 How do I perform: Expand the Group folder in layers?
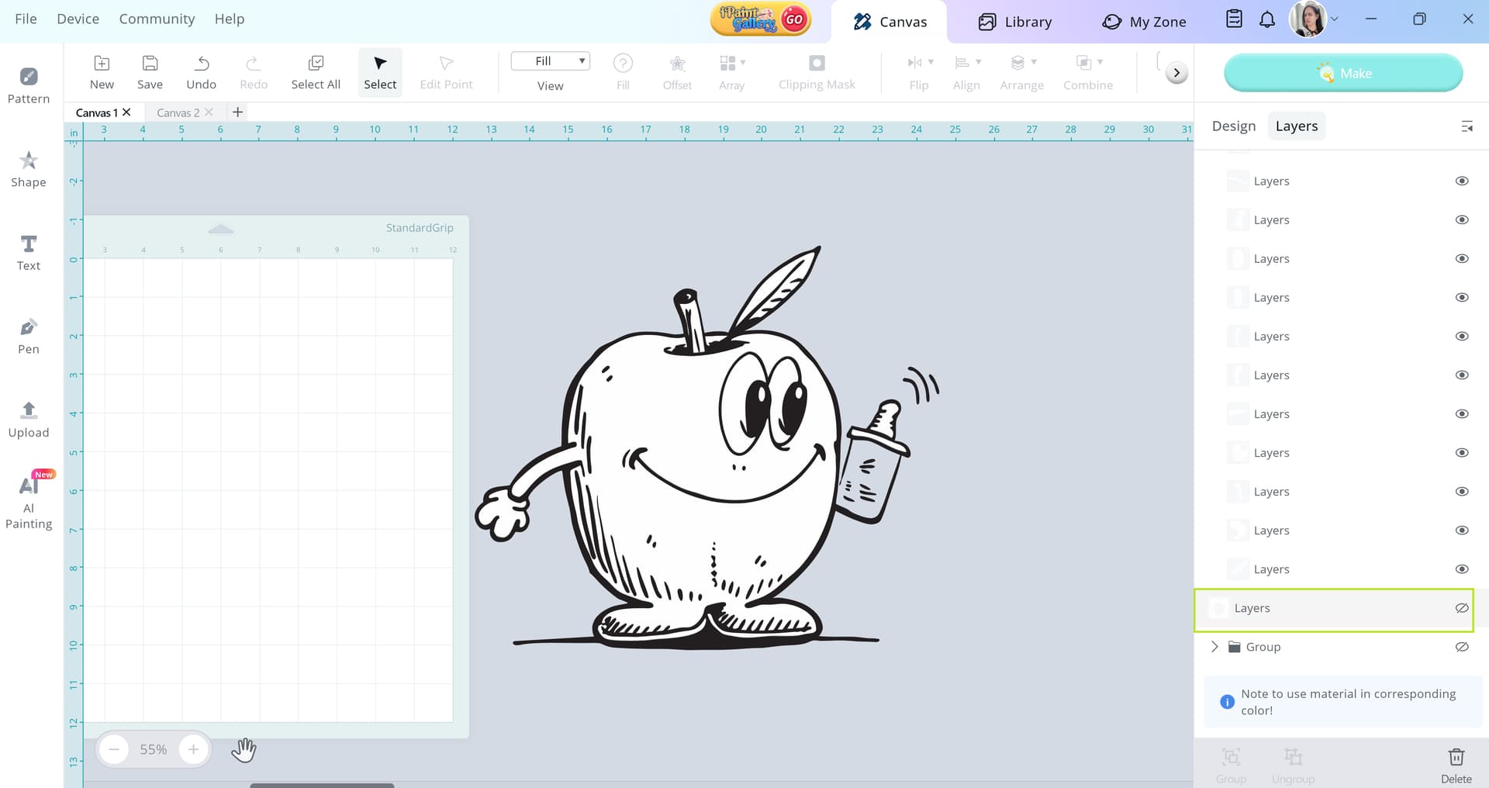pyautogui.click(x=1214, y=647)
